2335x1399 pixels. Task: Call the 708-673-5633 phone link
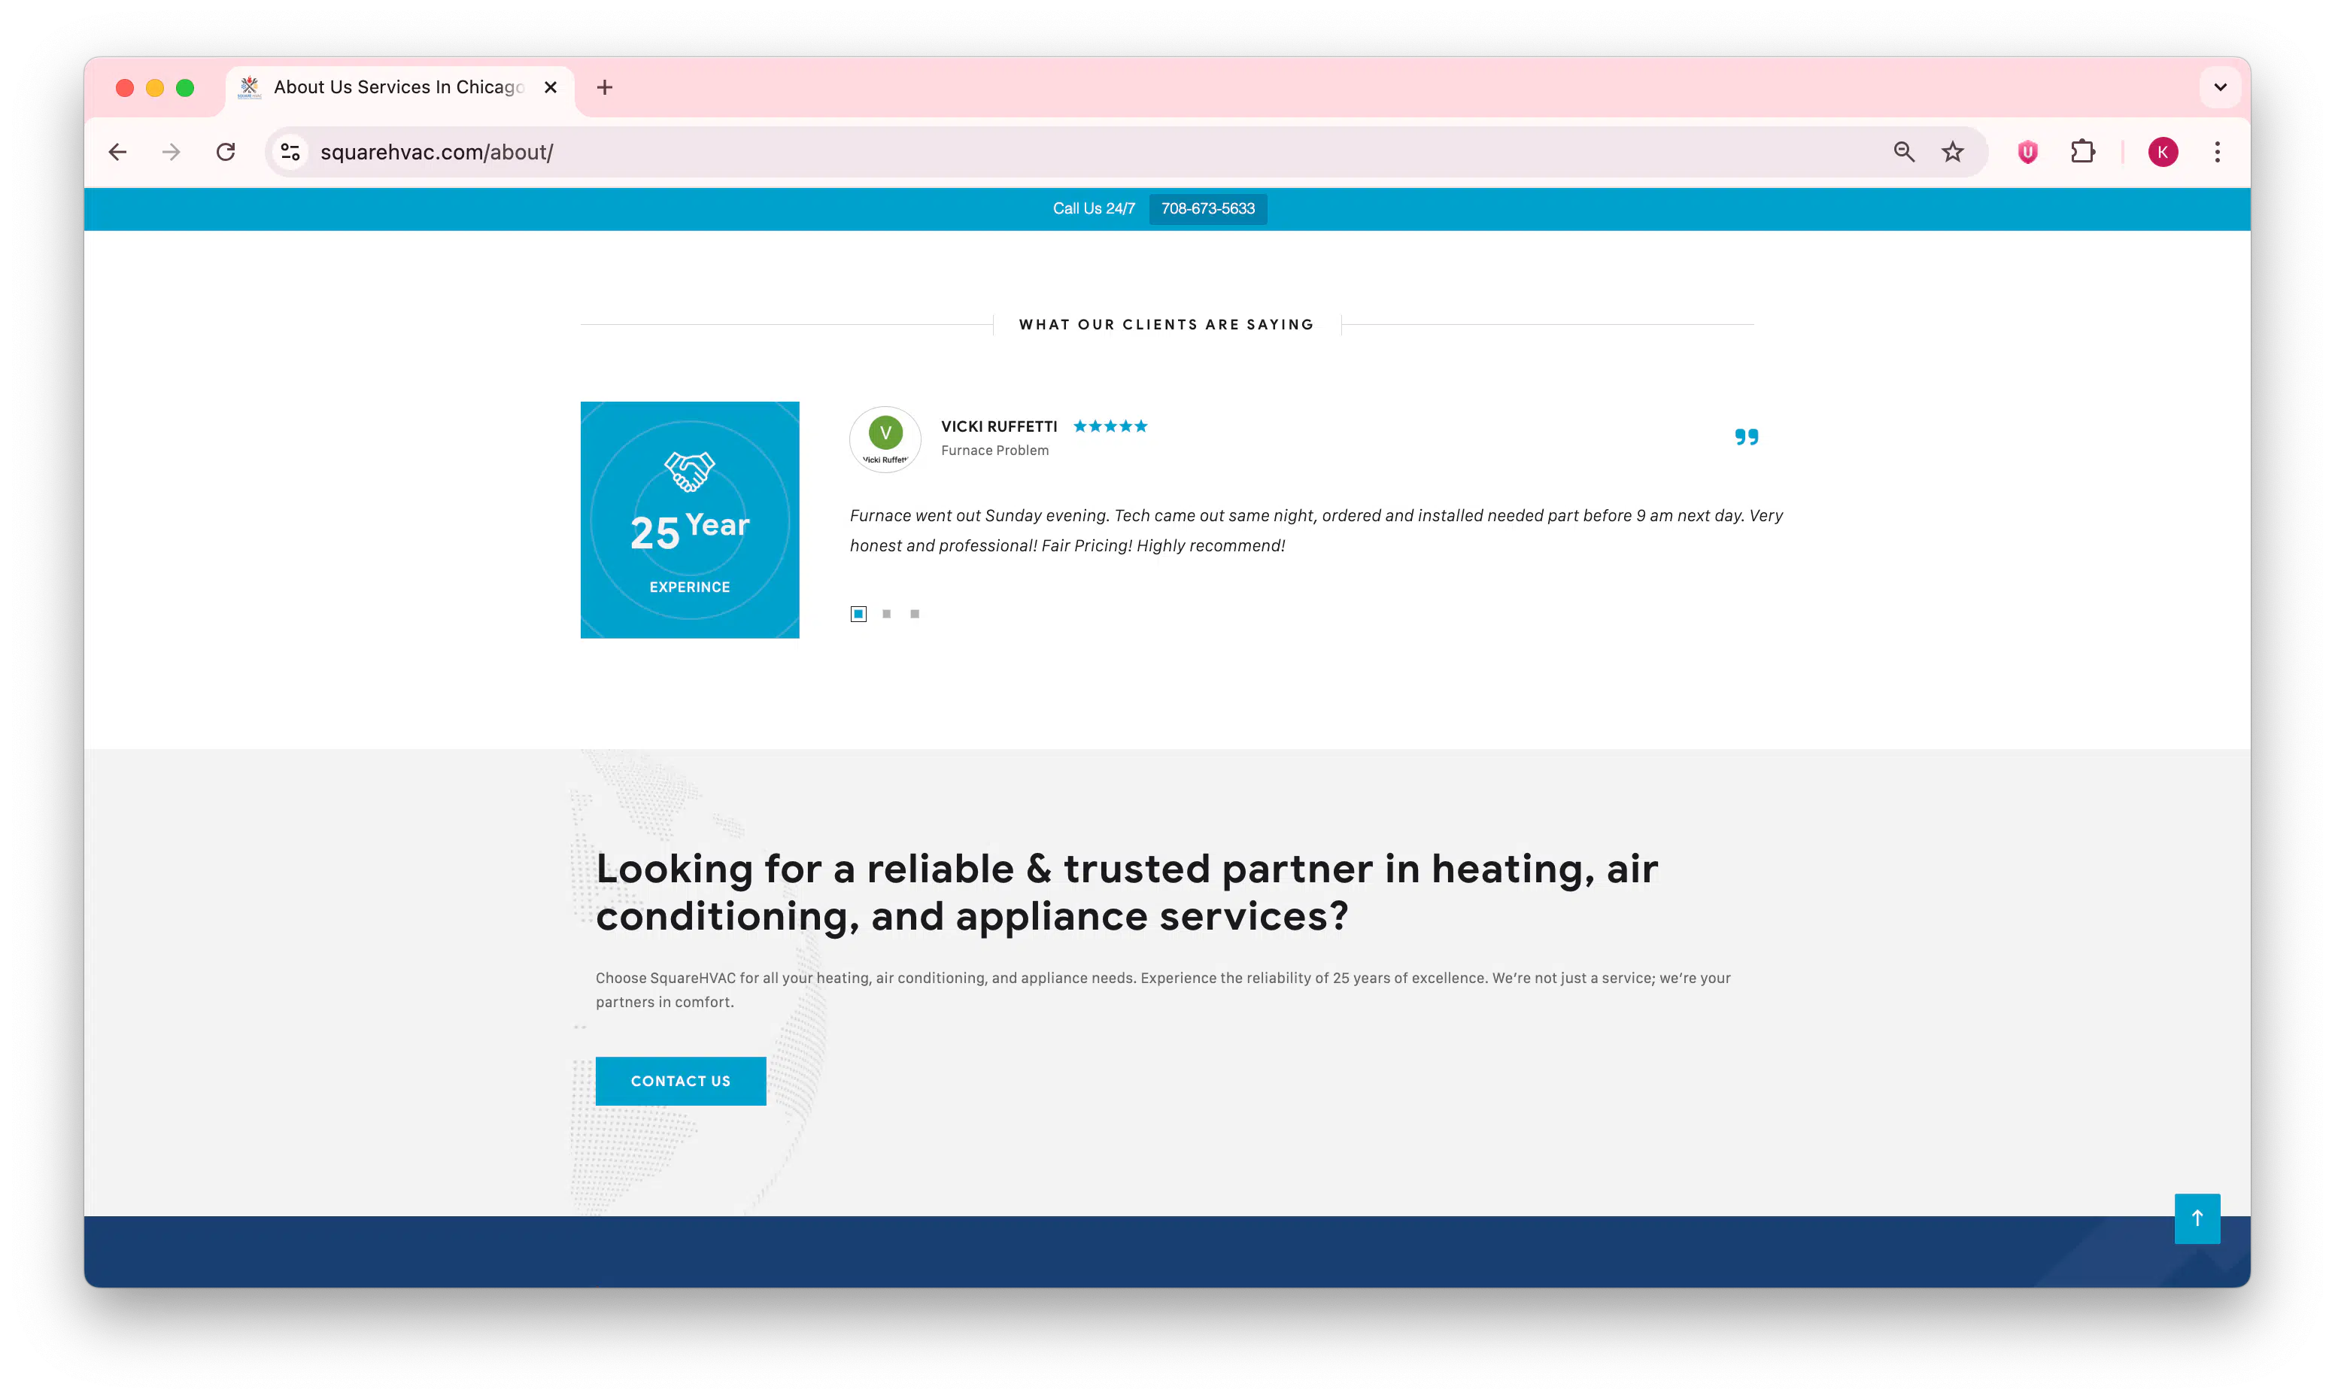coord(1207,208)
